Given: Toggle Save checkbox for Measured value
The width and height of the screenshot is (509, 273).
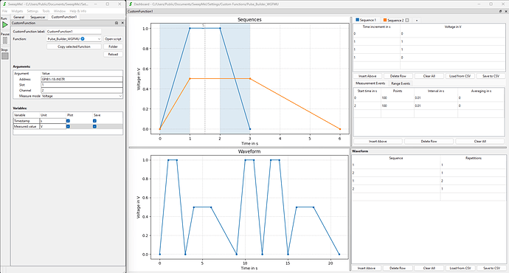Looking at the screenshot, I should [94, 126].
